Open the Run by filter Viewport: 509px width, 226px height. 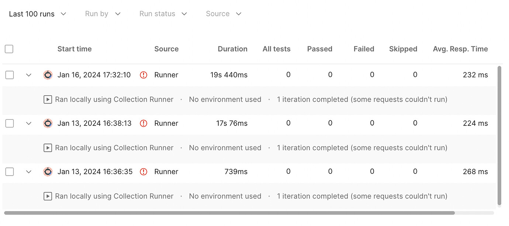tap(103, 14)
